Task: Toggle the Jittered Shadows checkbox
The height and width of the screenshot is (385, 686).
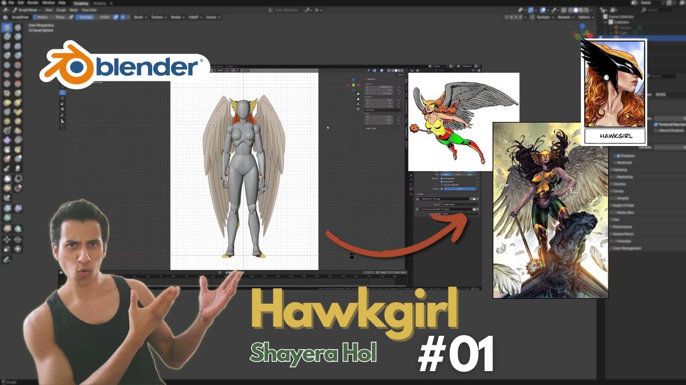Action: click(655, 130)
